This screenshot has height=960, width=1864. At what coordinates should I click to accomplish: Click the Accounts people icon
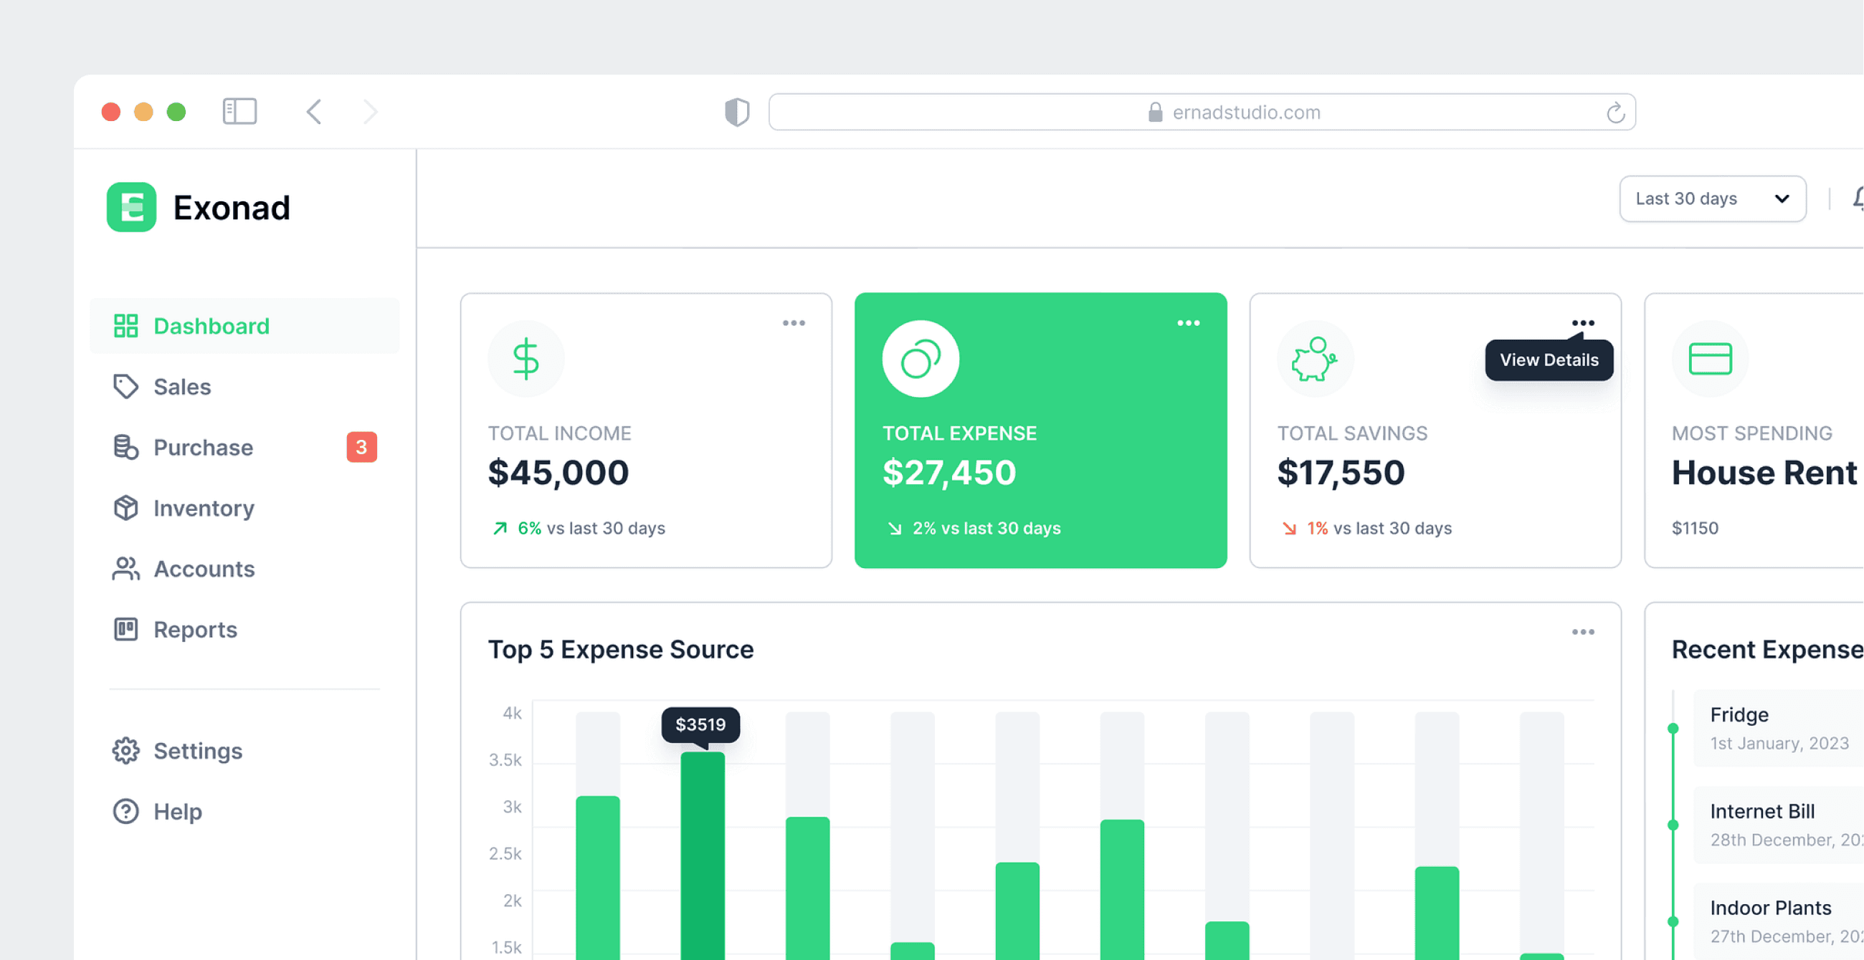click(126, 569)
